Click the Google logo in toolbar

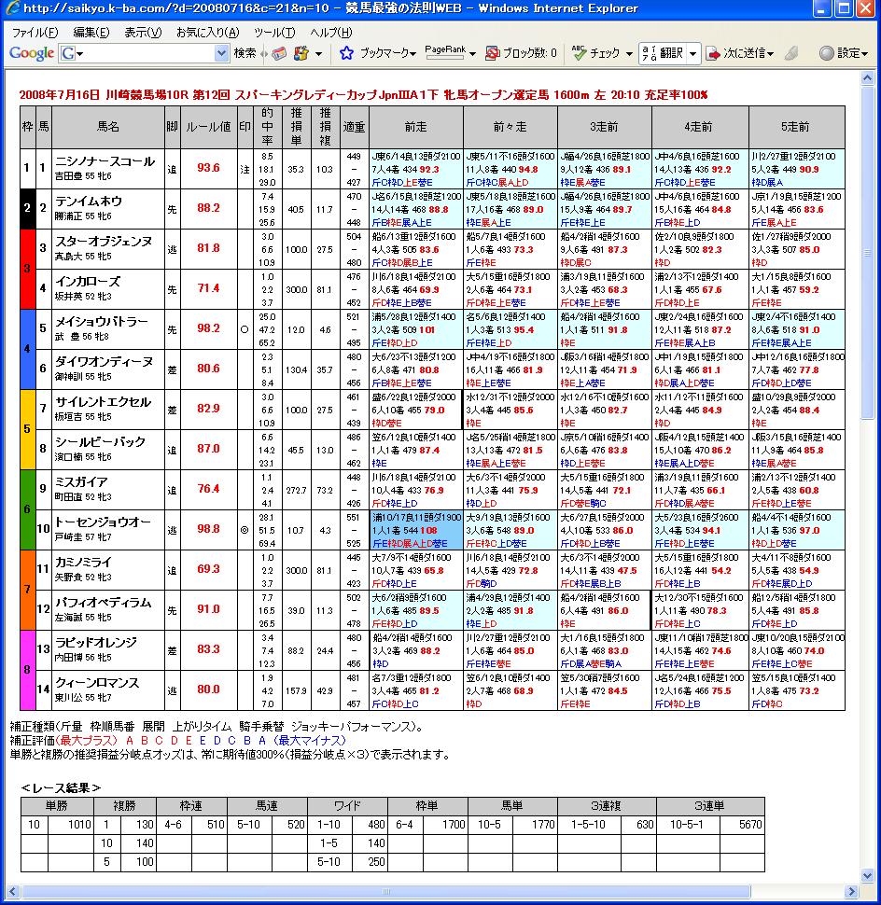(31, 53)
